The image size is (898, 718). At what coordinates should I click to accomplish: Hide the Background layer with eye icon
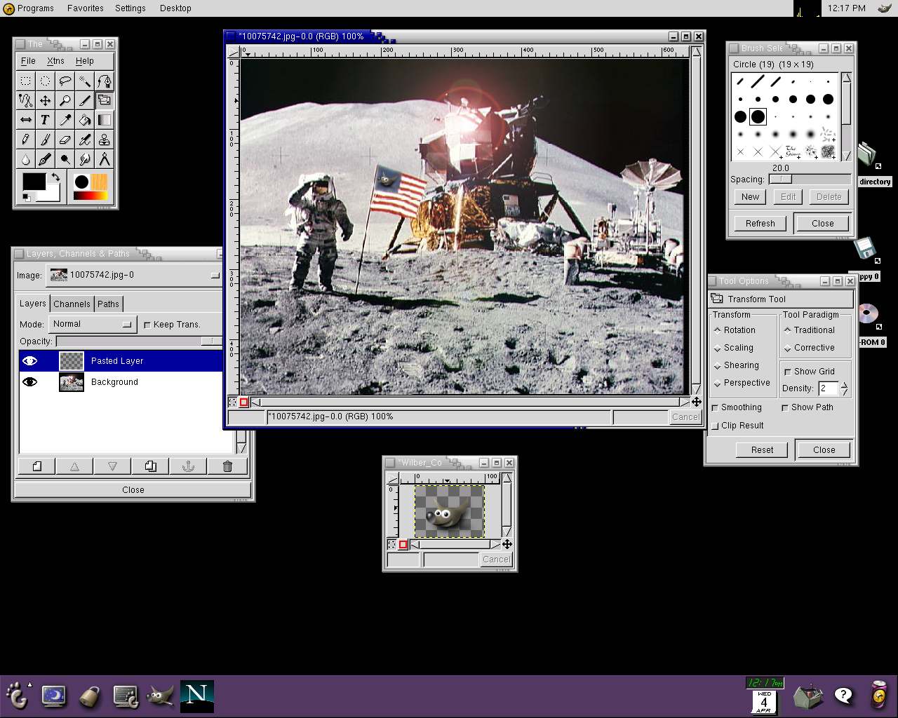[x=29, y=382]
